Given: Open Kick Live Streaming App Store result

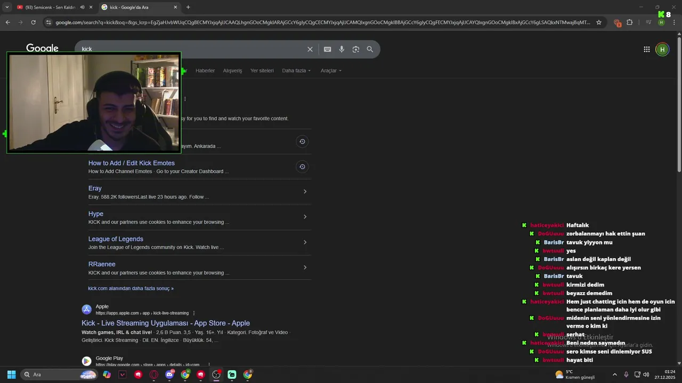Looking at the screenshot, I should pyautogui.click(x=166, y=323).
